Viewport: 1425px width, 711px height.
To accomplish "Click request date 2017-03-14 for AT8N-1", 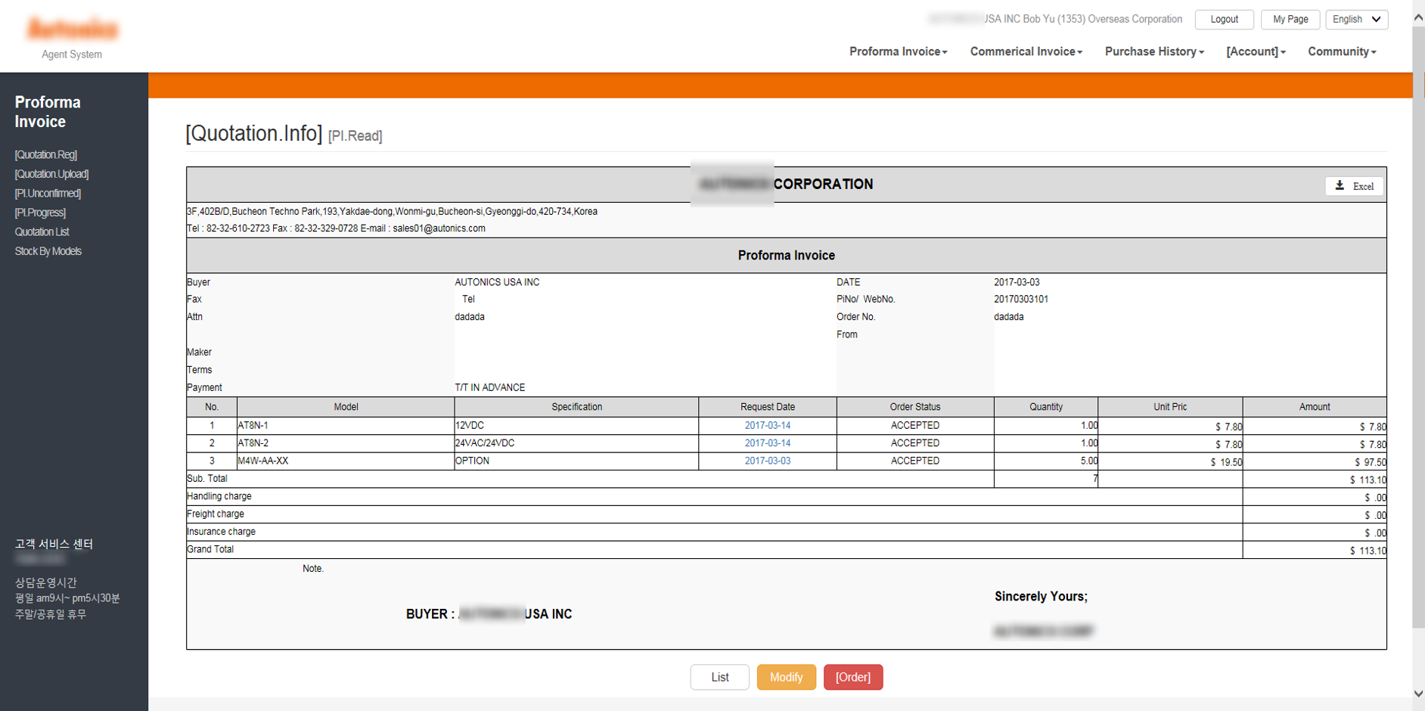I will 767,426.
